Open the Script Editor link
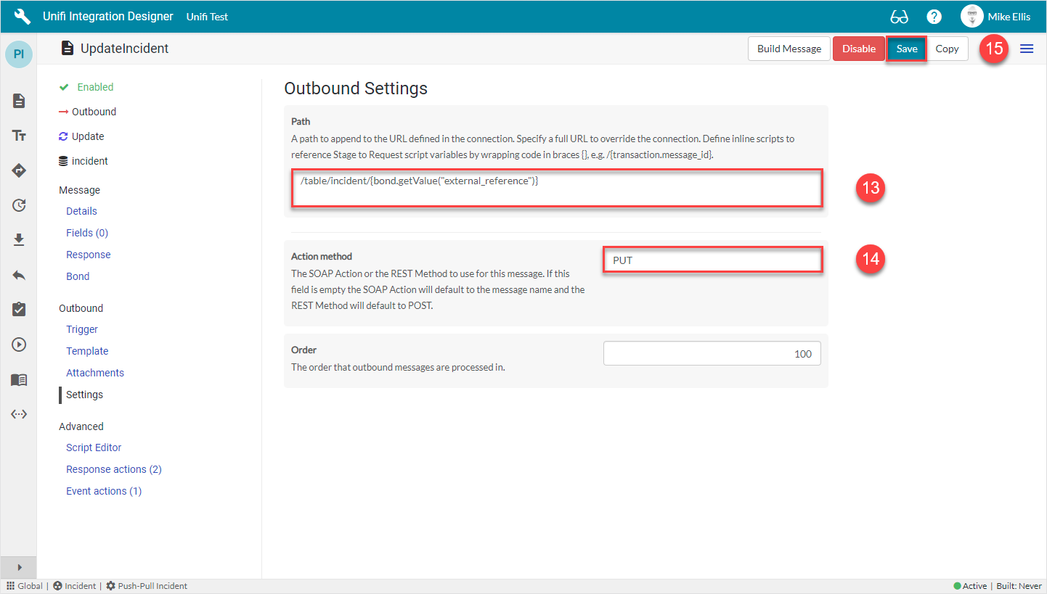1047x594 pixels. click(x=94, y=447)
